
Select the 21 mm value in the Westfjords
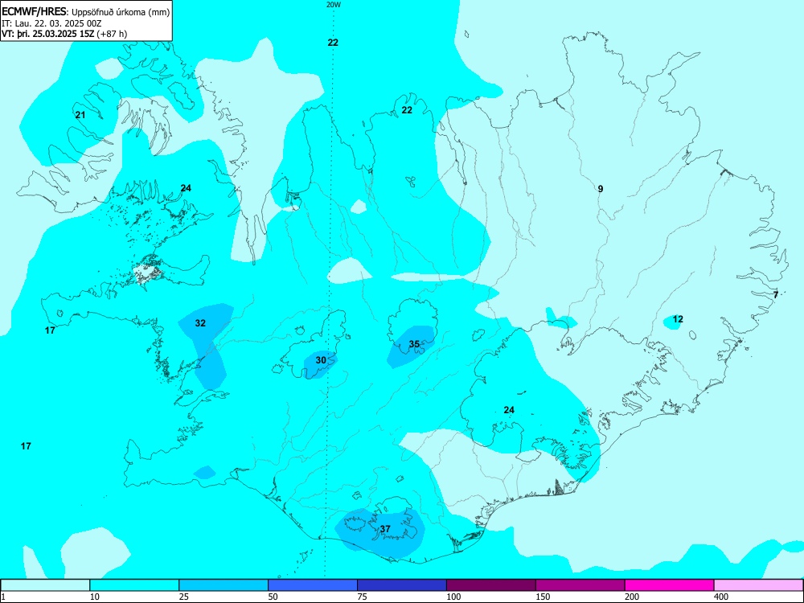pos(80,115)
